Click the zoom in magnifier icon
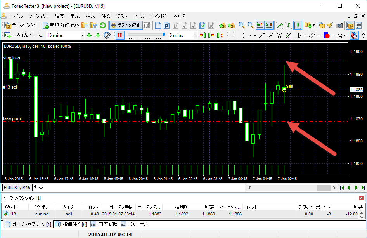This screenshot has width=367, height=238. 242,25
